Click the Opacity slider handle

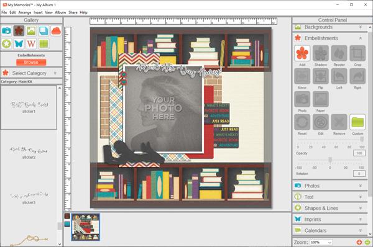362,139
